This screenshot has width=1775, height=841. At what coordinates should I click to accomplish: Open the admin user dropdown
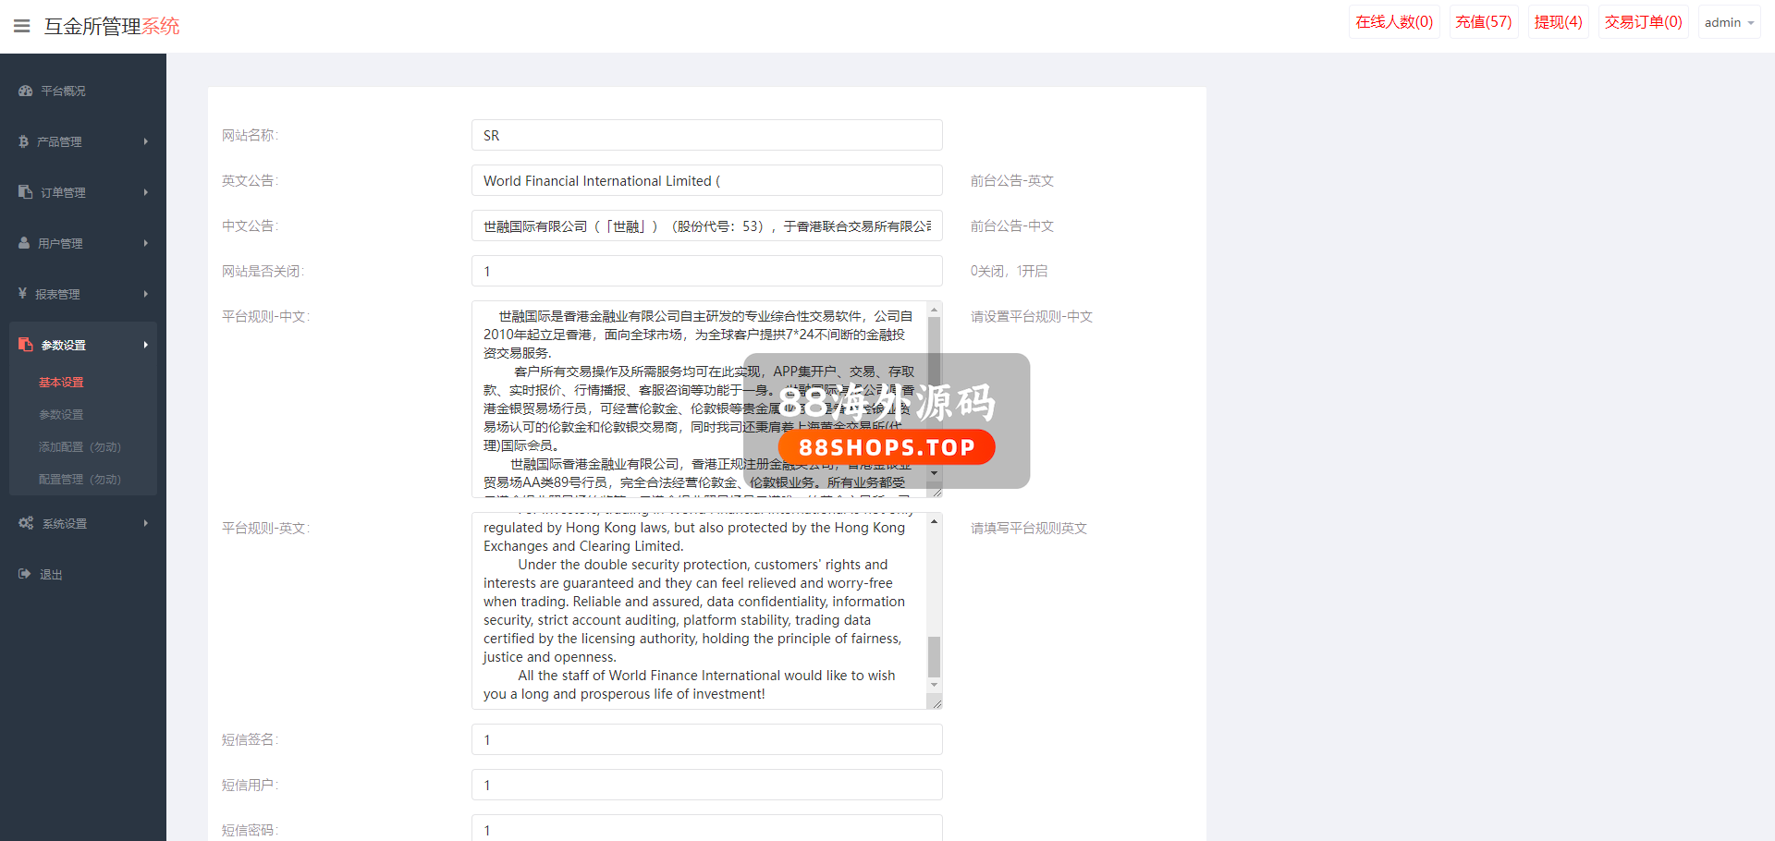tap(1728, 22)
